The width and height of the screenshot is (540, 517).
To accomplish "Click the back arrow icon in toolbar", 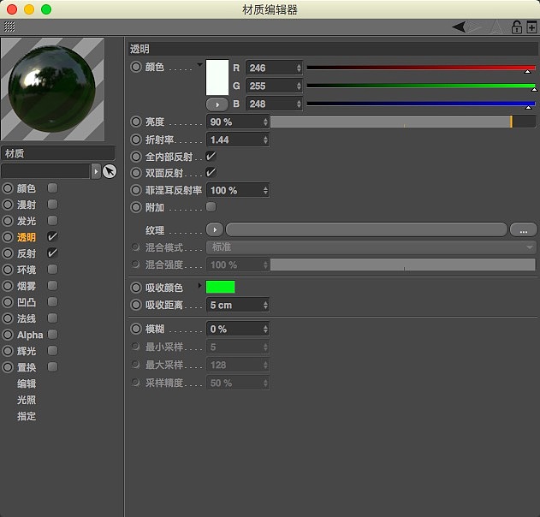I will [x=459, y=27].
